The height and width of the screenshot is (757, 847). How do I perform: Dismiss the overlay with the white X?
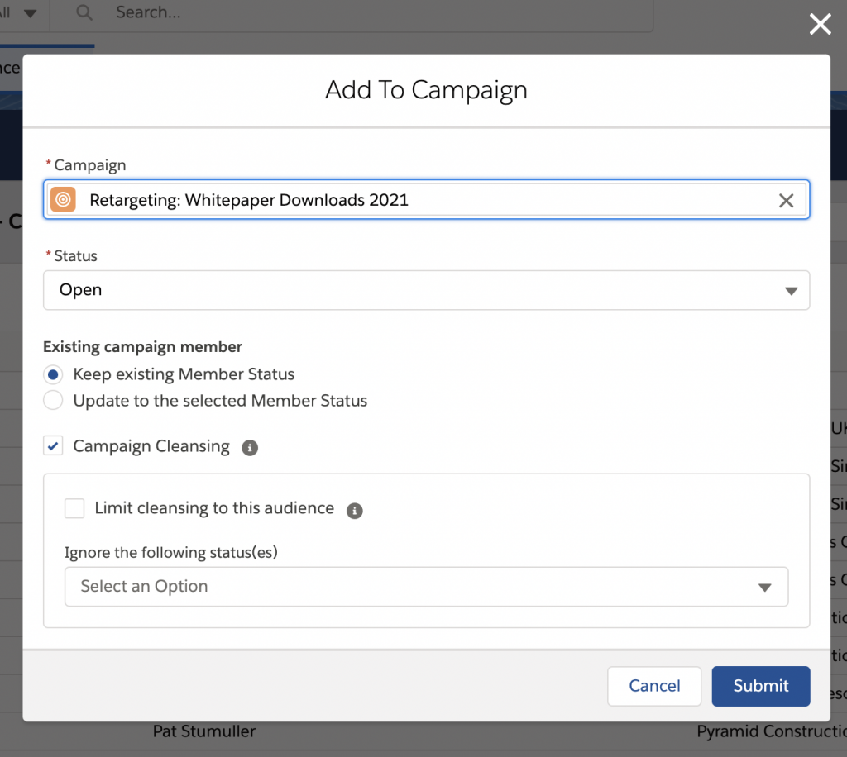pos(820,24)
